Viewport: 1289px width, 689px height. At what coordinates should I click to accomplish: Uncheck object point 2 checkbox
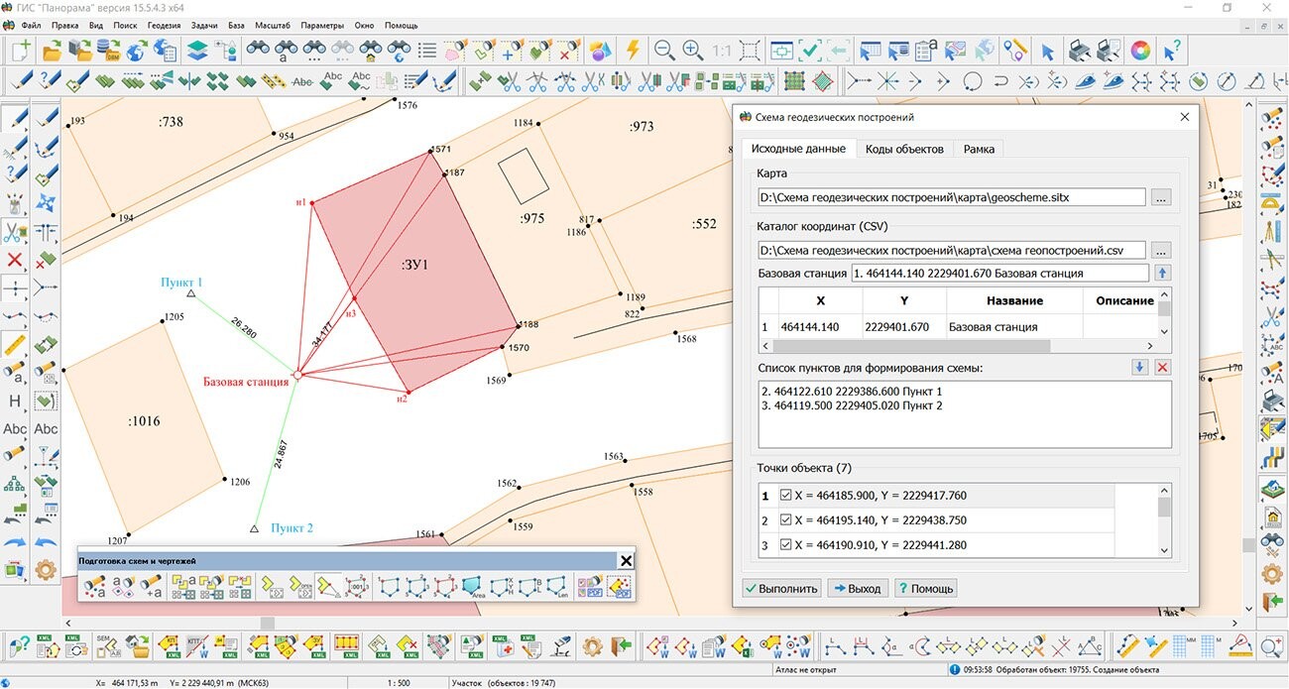click(786, 520)
